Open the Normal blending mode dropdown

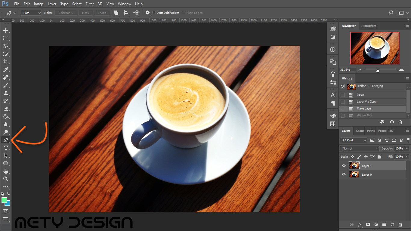click(360, 148)
